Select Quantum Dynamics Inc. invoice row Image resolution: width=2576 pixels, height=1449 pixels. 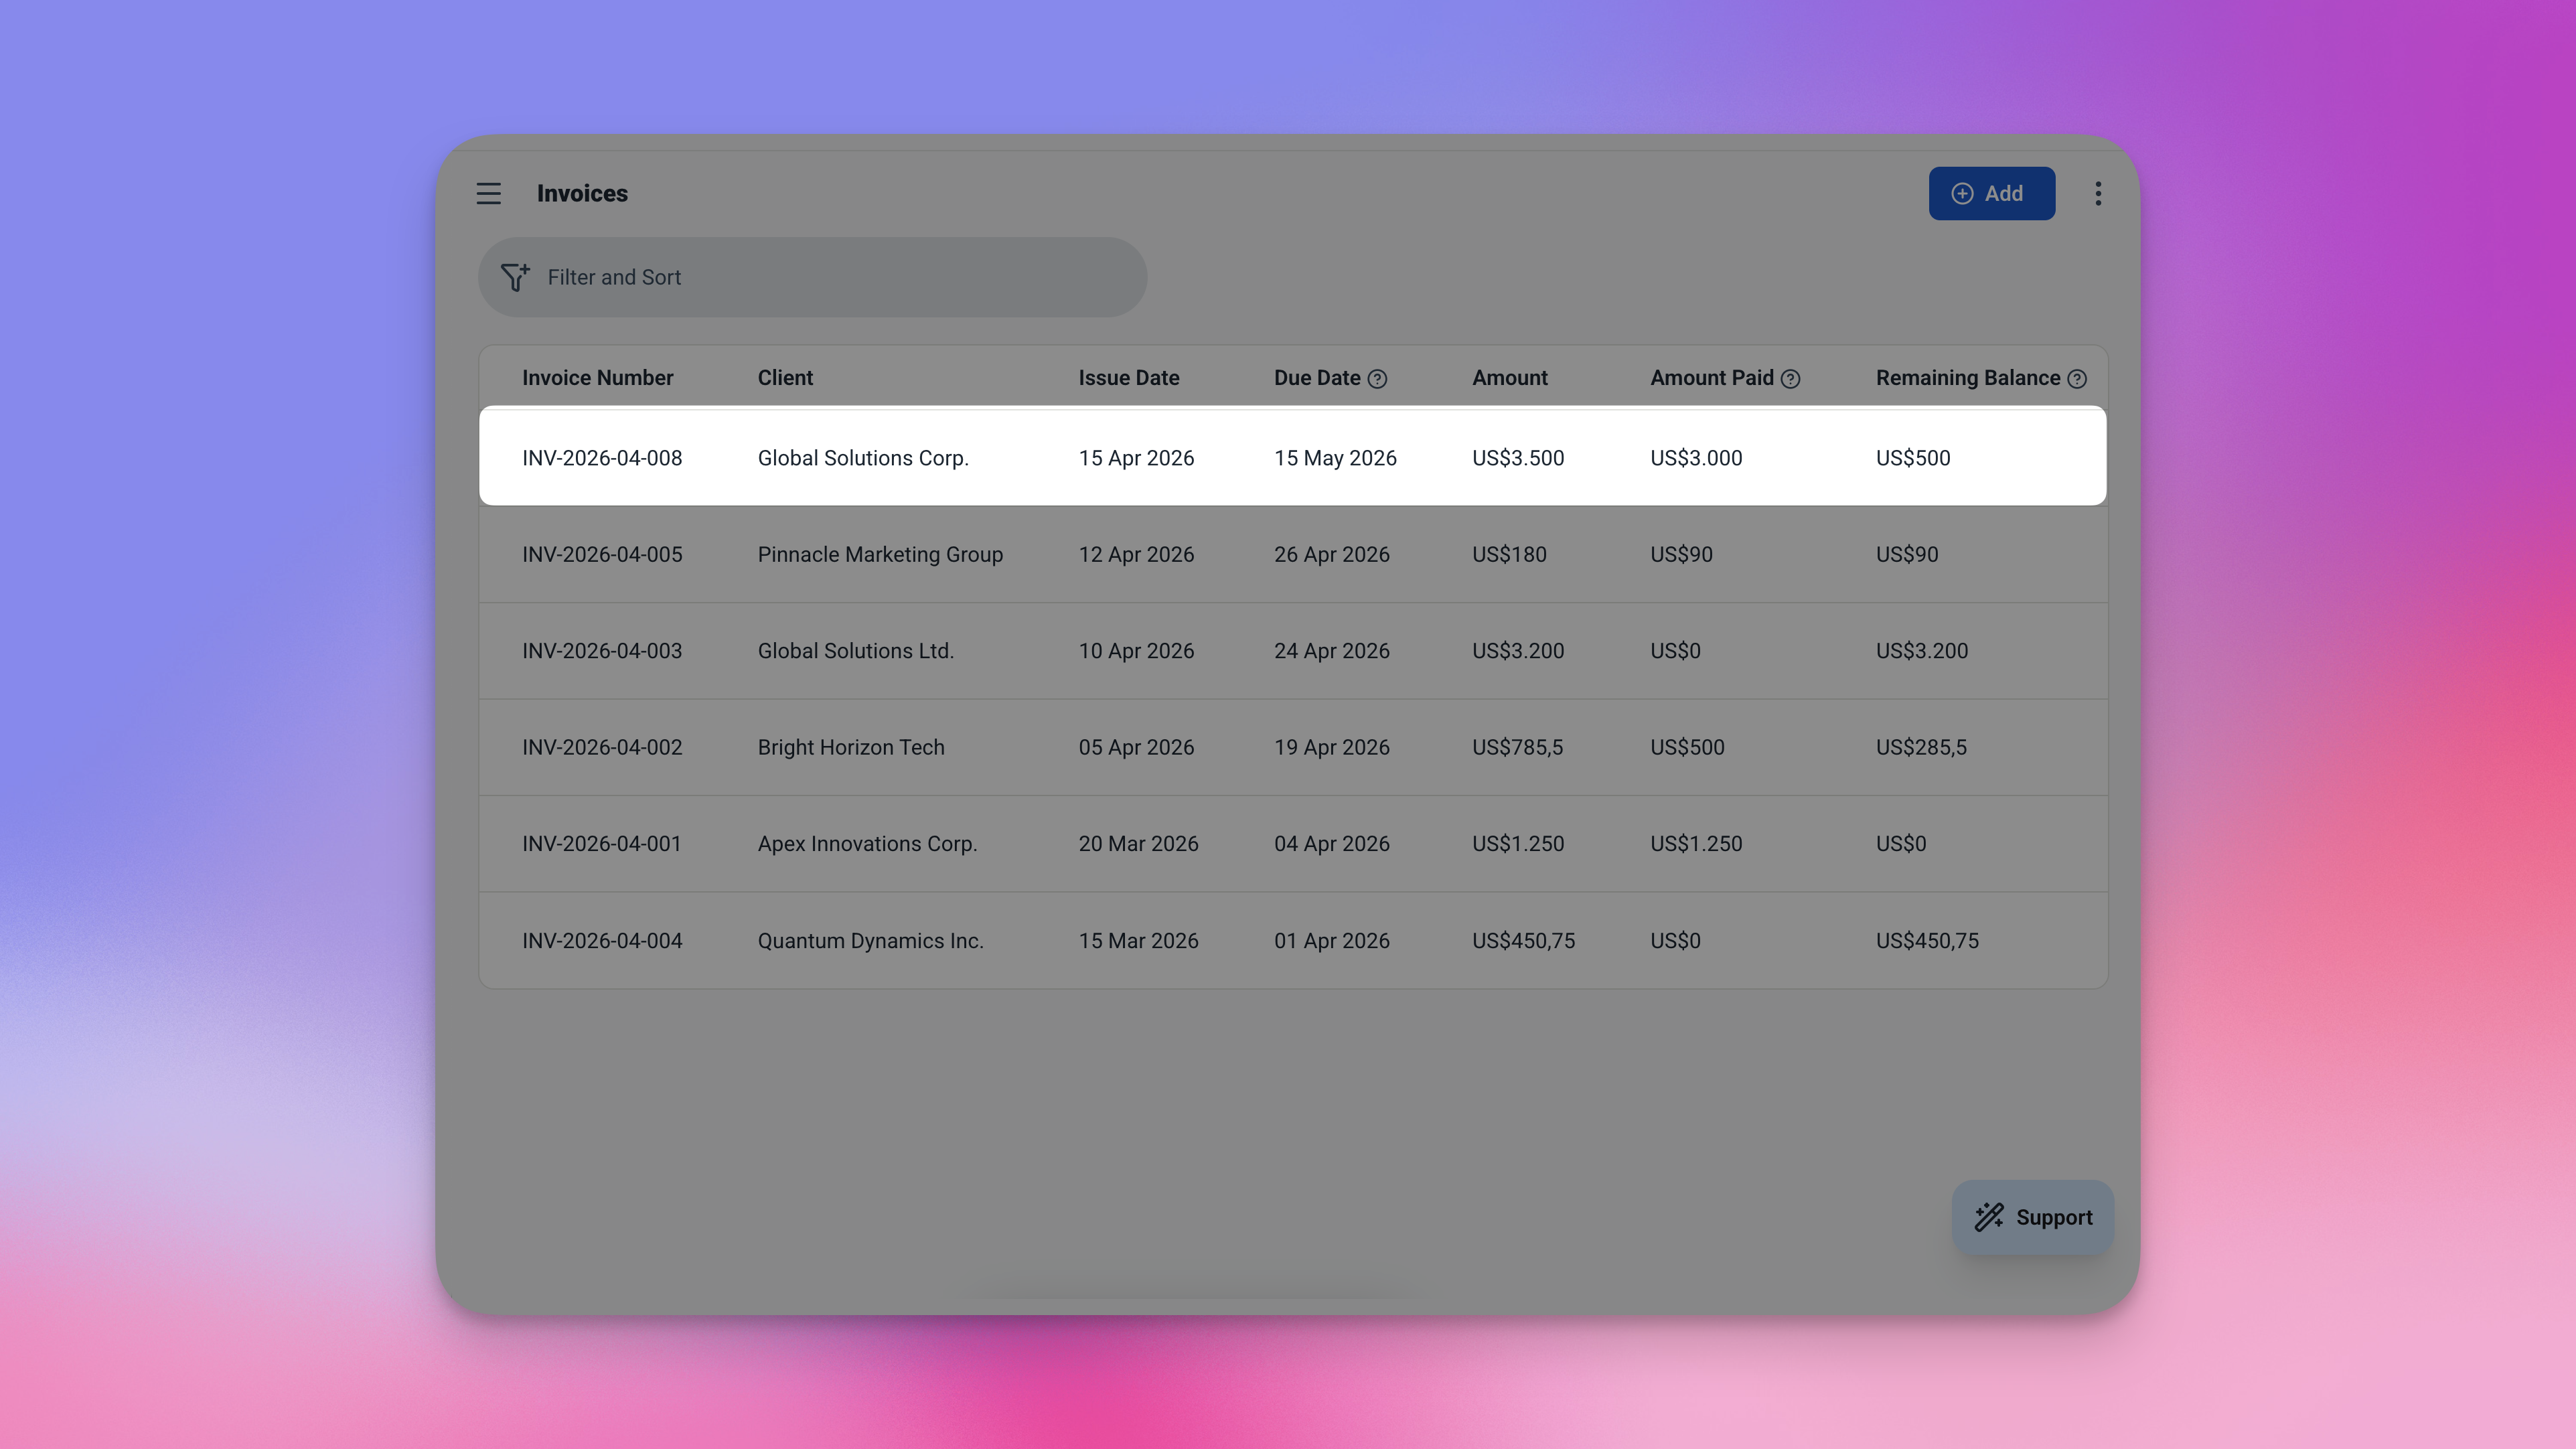870,941
